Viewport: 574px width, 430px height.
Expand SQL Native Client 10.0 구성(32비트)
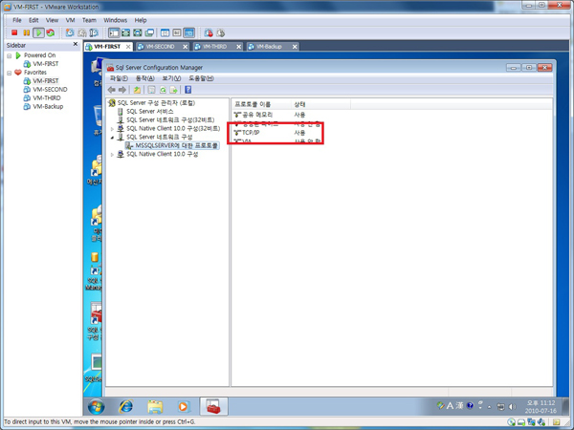pyautogui.click(x=112, y=129)
